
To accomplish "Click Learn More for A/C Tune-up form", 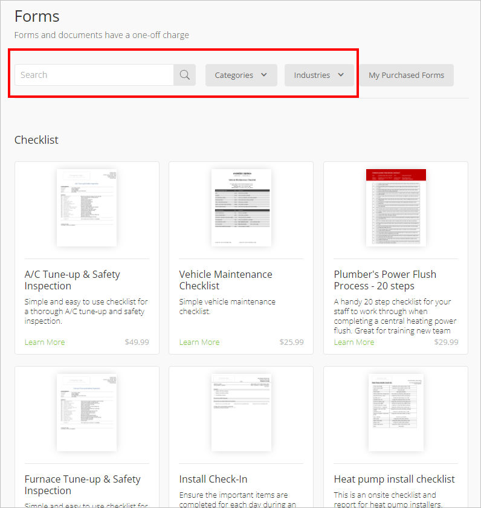I will pos(45,342).
